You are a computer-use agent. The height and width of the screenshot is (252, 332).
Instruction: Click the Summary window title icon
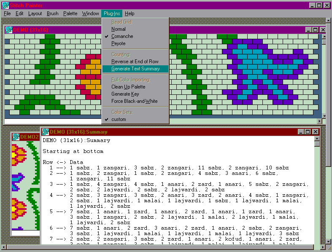pos(45,132)
